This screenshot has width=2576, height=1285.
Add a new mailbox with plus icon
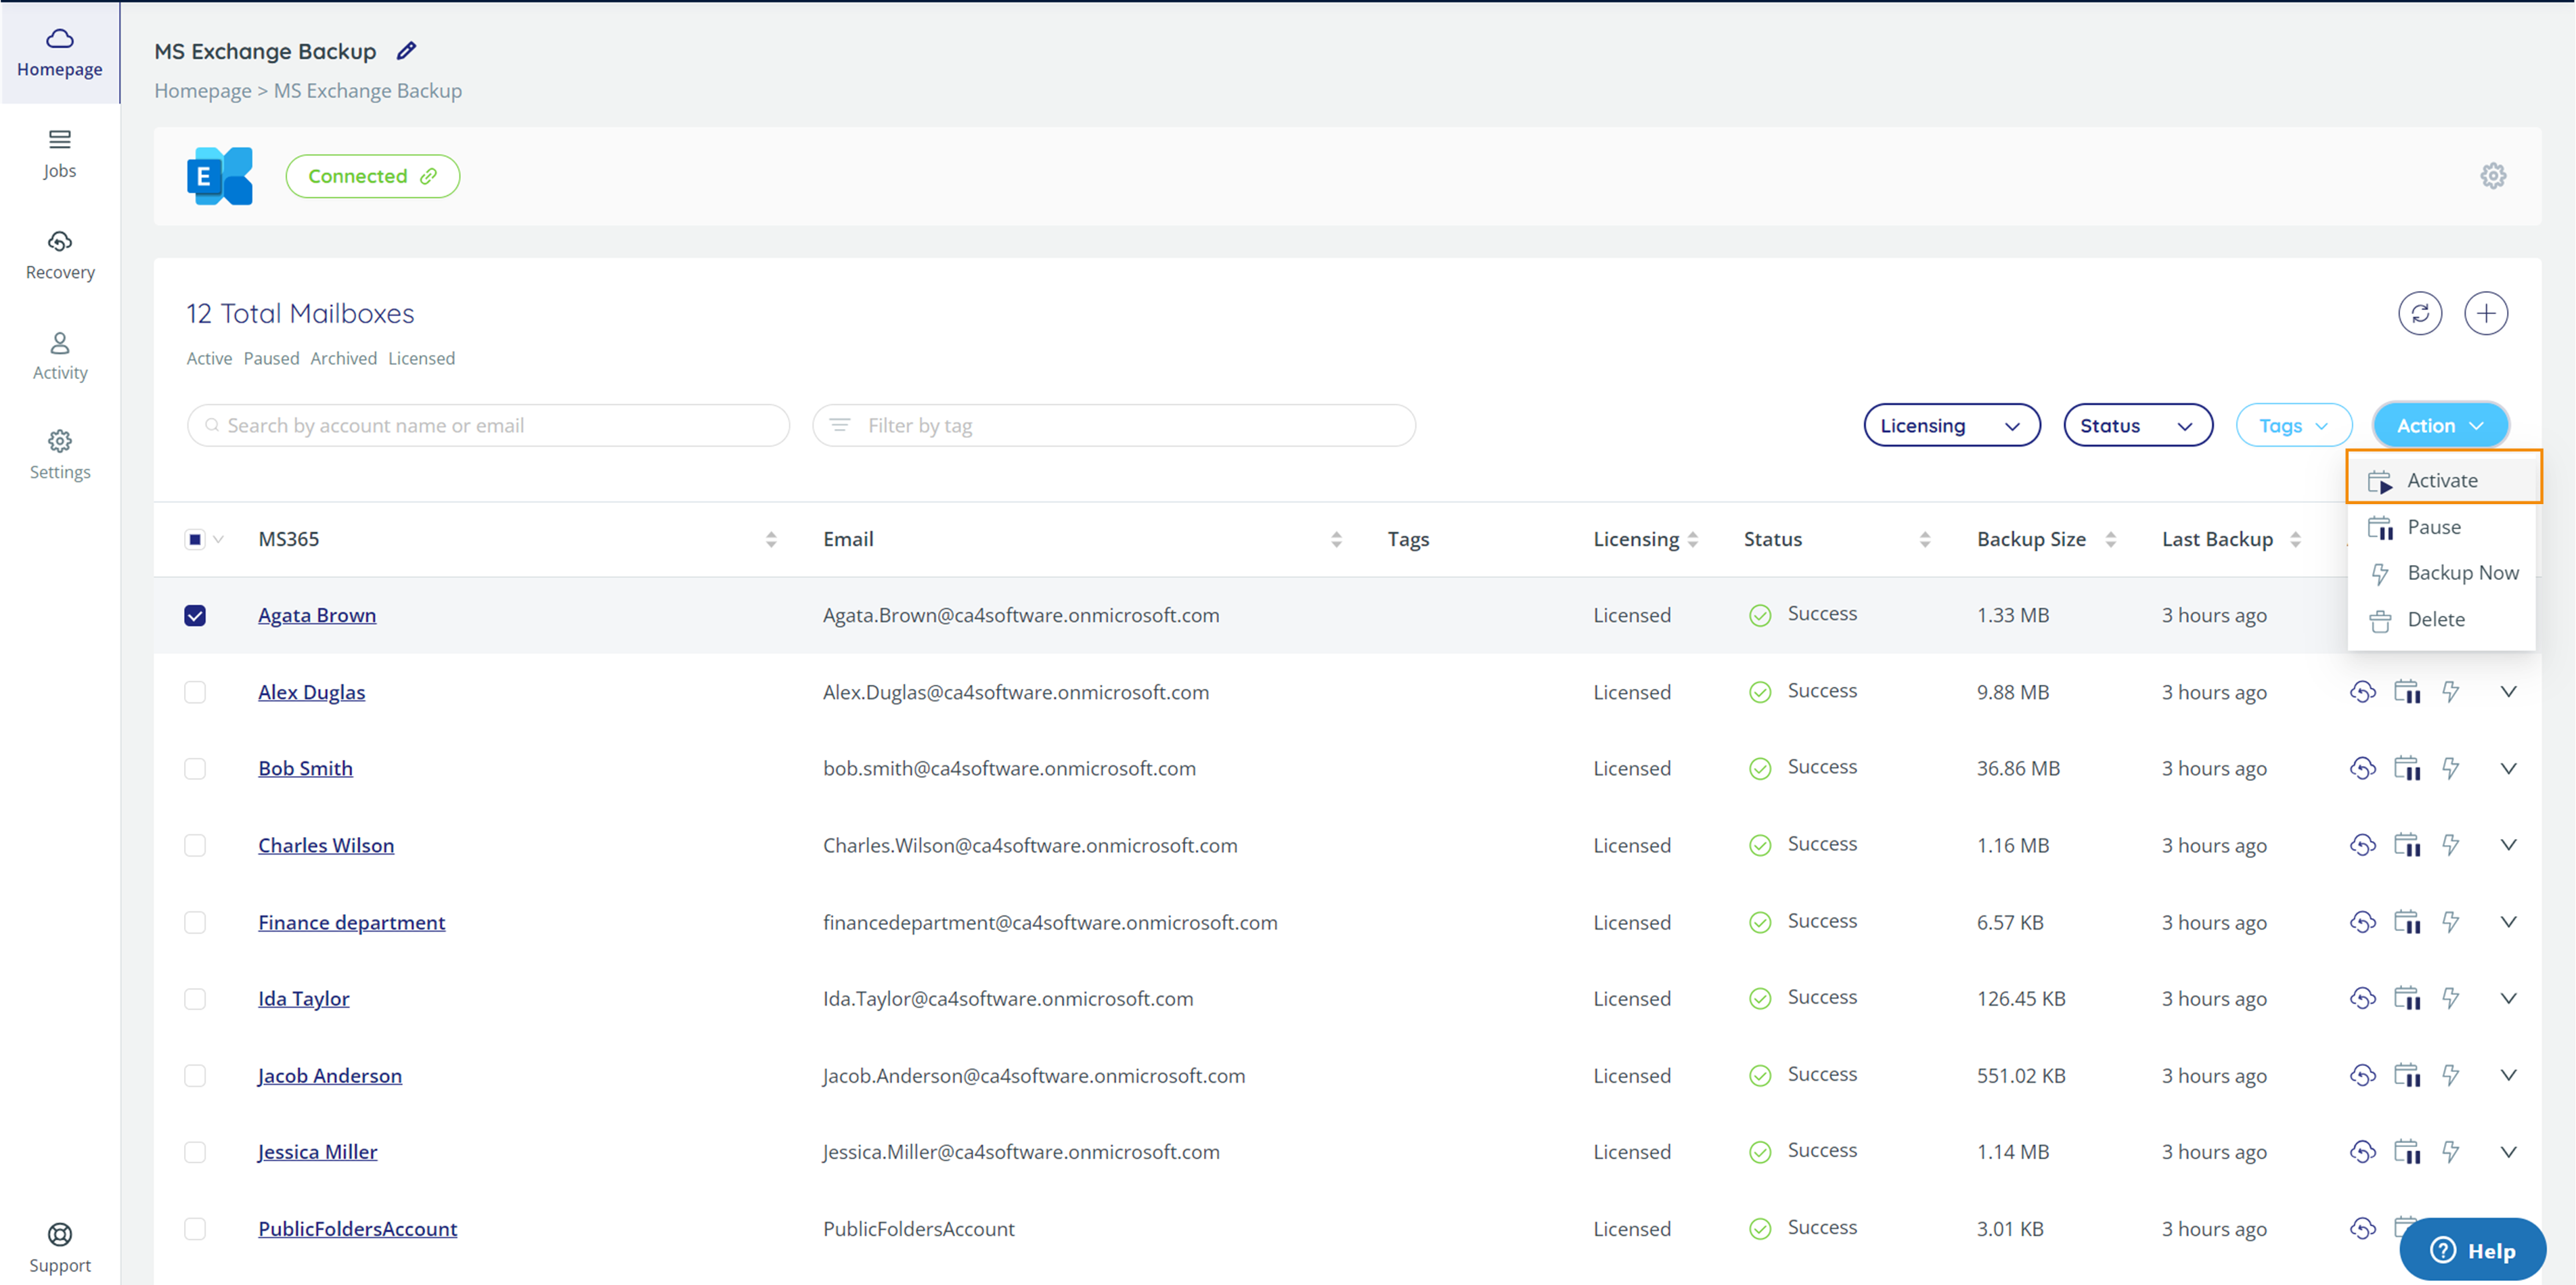pyautogui.click(x=2486, y=314)
